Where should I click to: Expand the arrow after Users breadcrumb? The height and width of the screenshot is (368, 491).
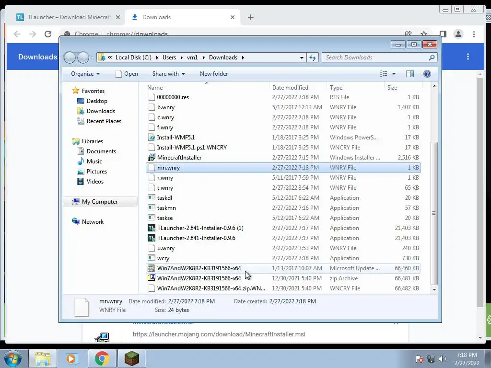181,57
